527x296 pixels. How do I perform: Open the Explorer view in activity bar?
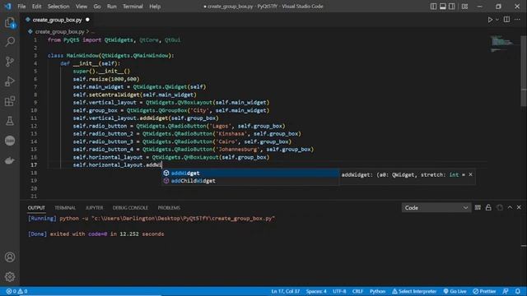(x=10, y=23)
